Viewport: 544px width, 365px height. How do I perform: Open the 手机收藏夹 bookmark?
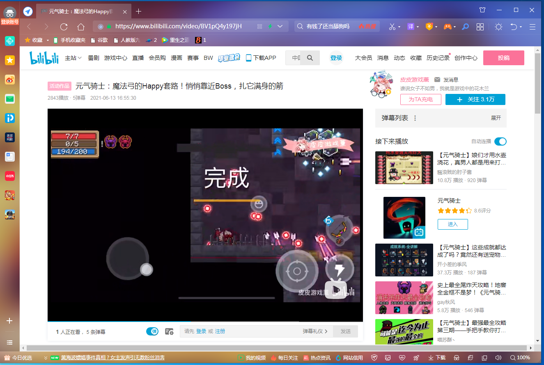coord(69,40)
